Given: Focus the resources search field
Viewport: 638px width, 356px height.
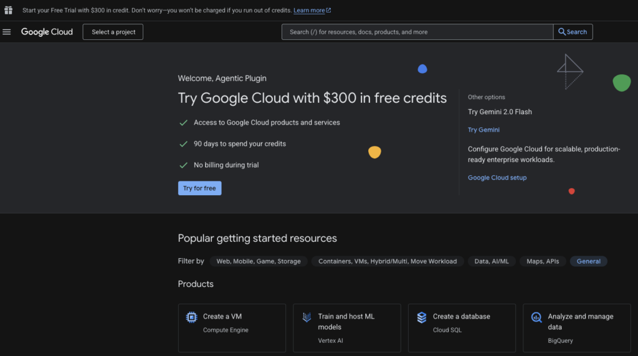Looking at the screenshot, I should tap(417, 32).
